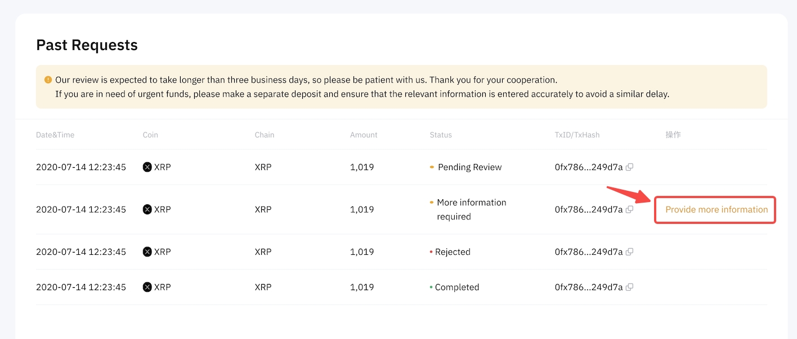Click the XRP coin icon in the Rejected row
Image resolution: width=797 pixels, height=339 pixels.
[x=147, y=252]
